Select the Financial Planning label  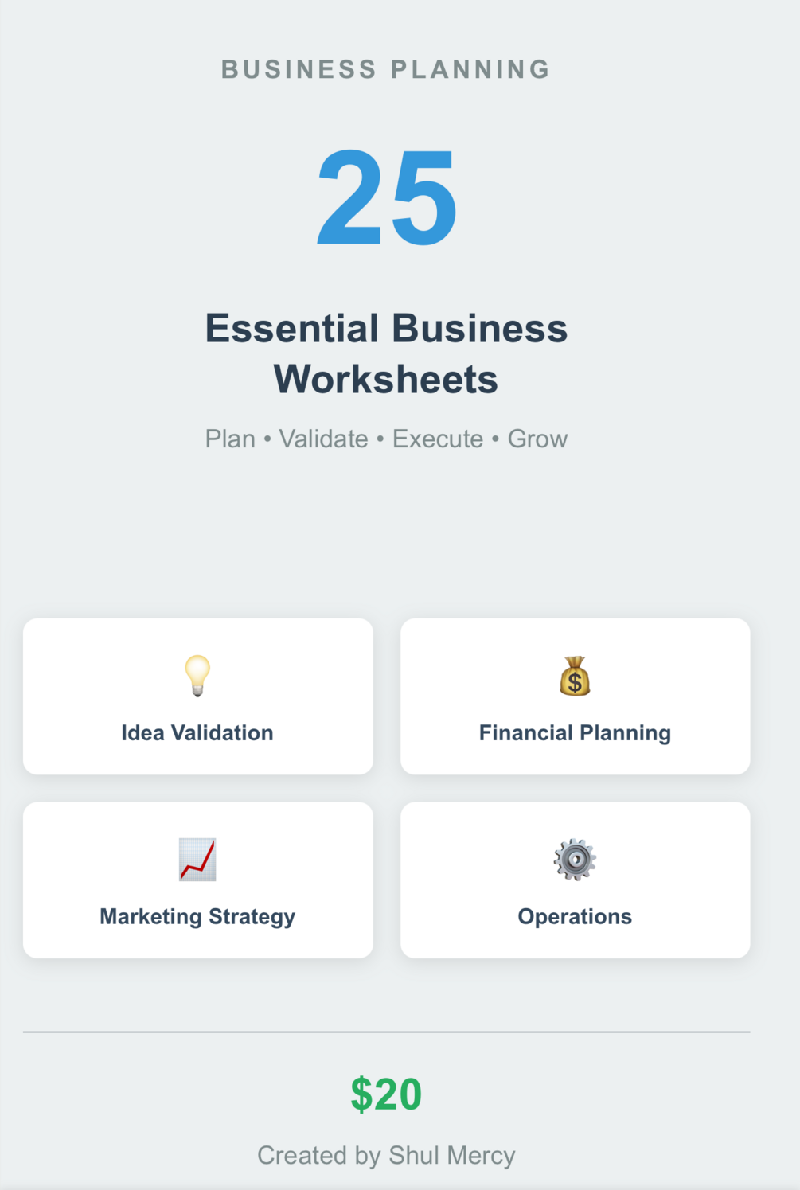click(x=575, y=733)
